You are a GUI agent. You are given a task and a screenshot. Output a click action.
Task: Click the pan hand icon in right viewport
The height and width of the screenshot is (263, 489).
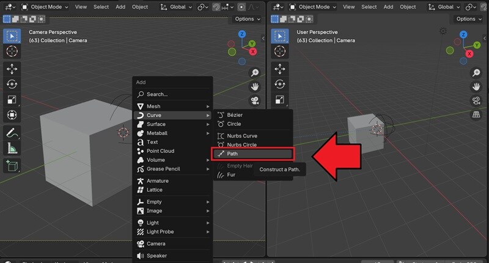pyautogui.click(x=476, y=87)
